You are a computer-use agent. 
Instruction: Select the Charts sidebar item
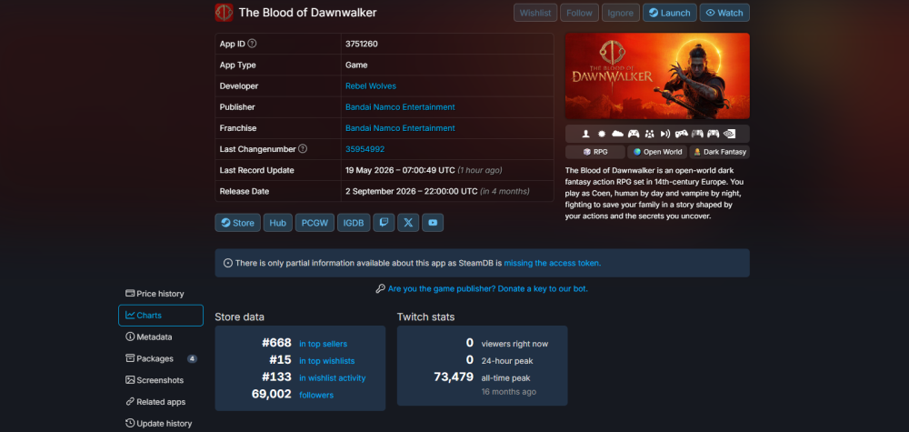pyautogui.click(x=161, y=316)
